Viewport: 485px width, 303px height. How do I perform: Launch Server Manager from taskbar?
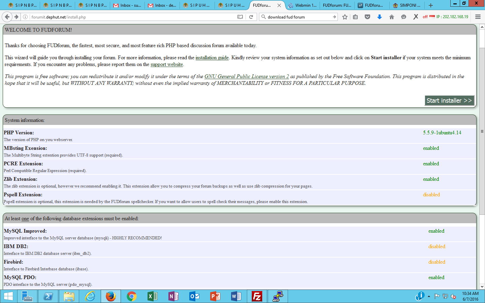pos(27,297)
